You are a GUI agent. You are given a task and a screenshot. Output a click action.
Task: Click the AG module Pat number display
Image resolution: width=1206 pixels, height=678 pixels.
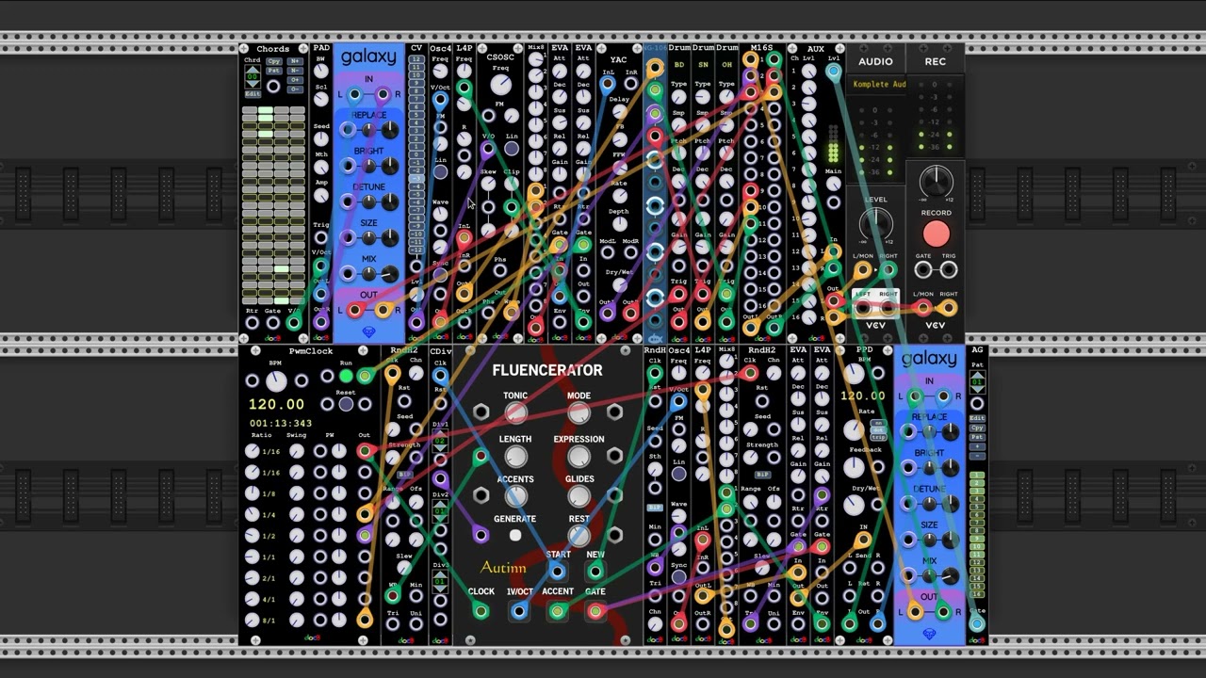(977, 381)
